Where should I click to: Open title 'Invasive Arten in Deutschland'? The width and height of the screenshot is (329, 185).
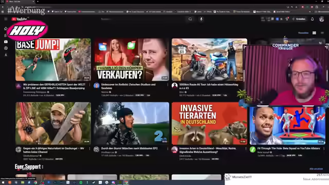(x=208, y=150)
